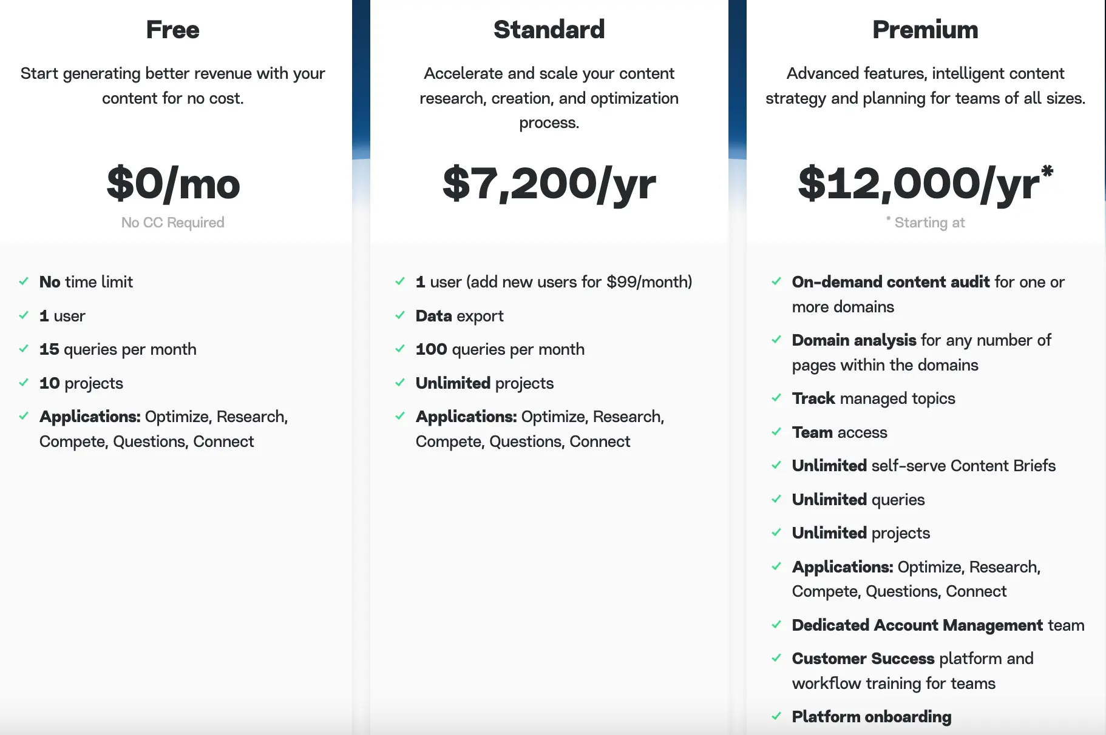The width and height of the screenshot is (1106, 735).
Task: Click checkmark beside On-demand content audit
Action: click(x=776, y=281)
